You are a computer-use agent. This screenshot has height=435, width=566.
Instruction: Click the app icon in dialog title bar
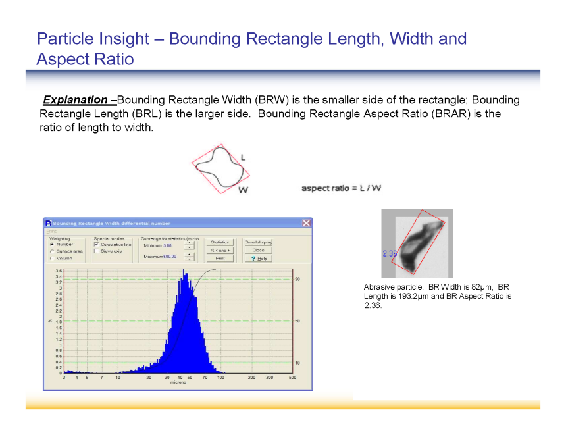point(49,223)
